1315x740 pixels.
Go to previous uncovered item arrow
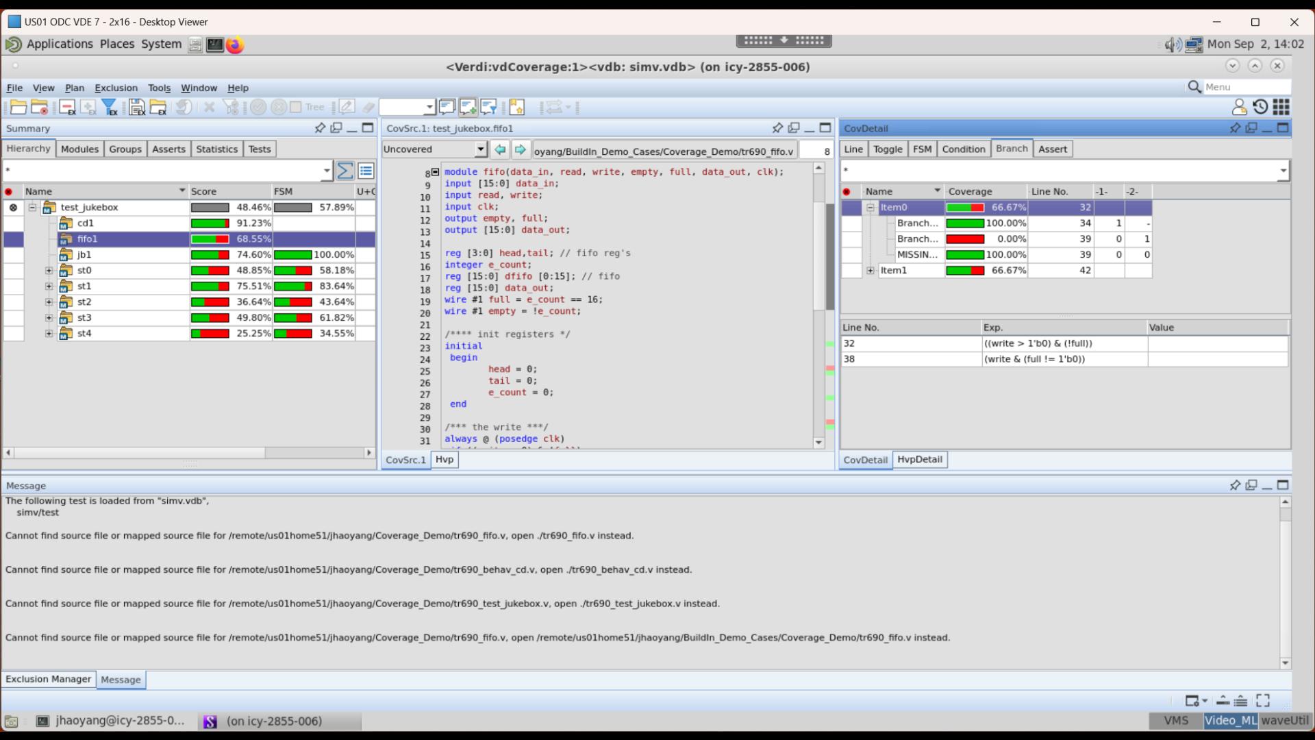pos(500,149)
